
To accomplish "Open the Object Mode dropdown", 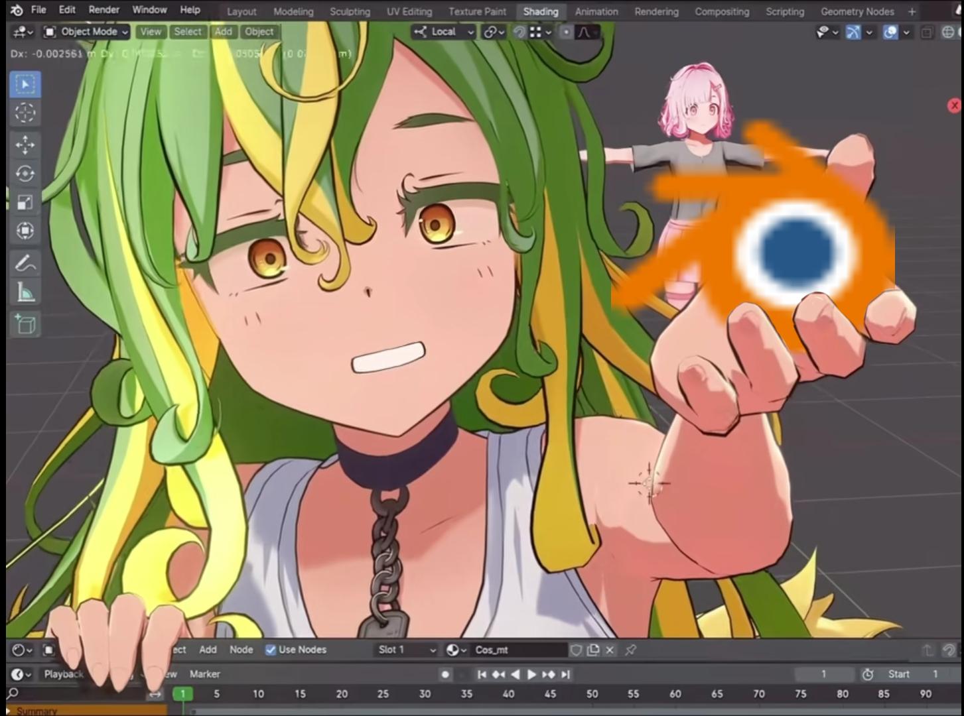I will pos(86,31).
